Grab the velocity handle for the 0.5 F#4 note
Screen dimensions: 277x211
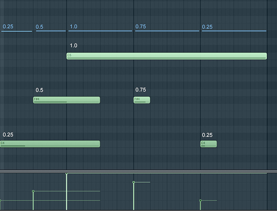tap(33, 191)
